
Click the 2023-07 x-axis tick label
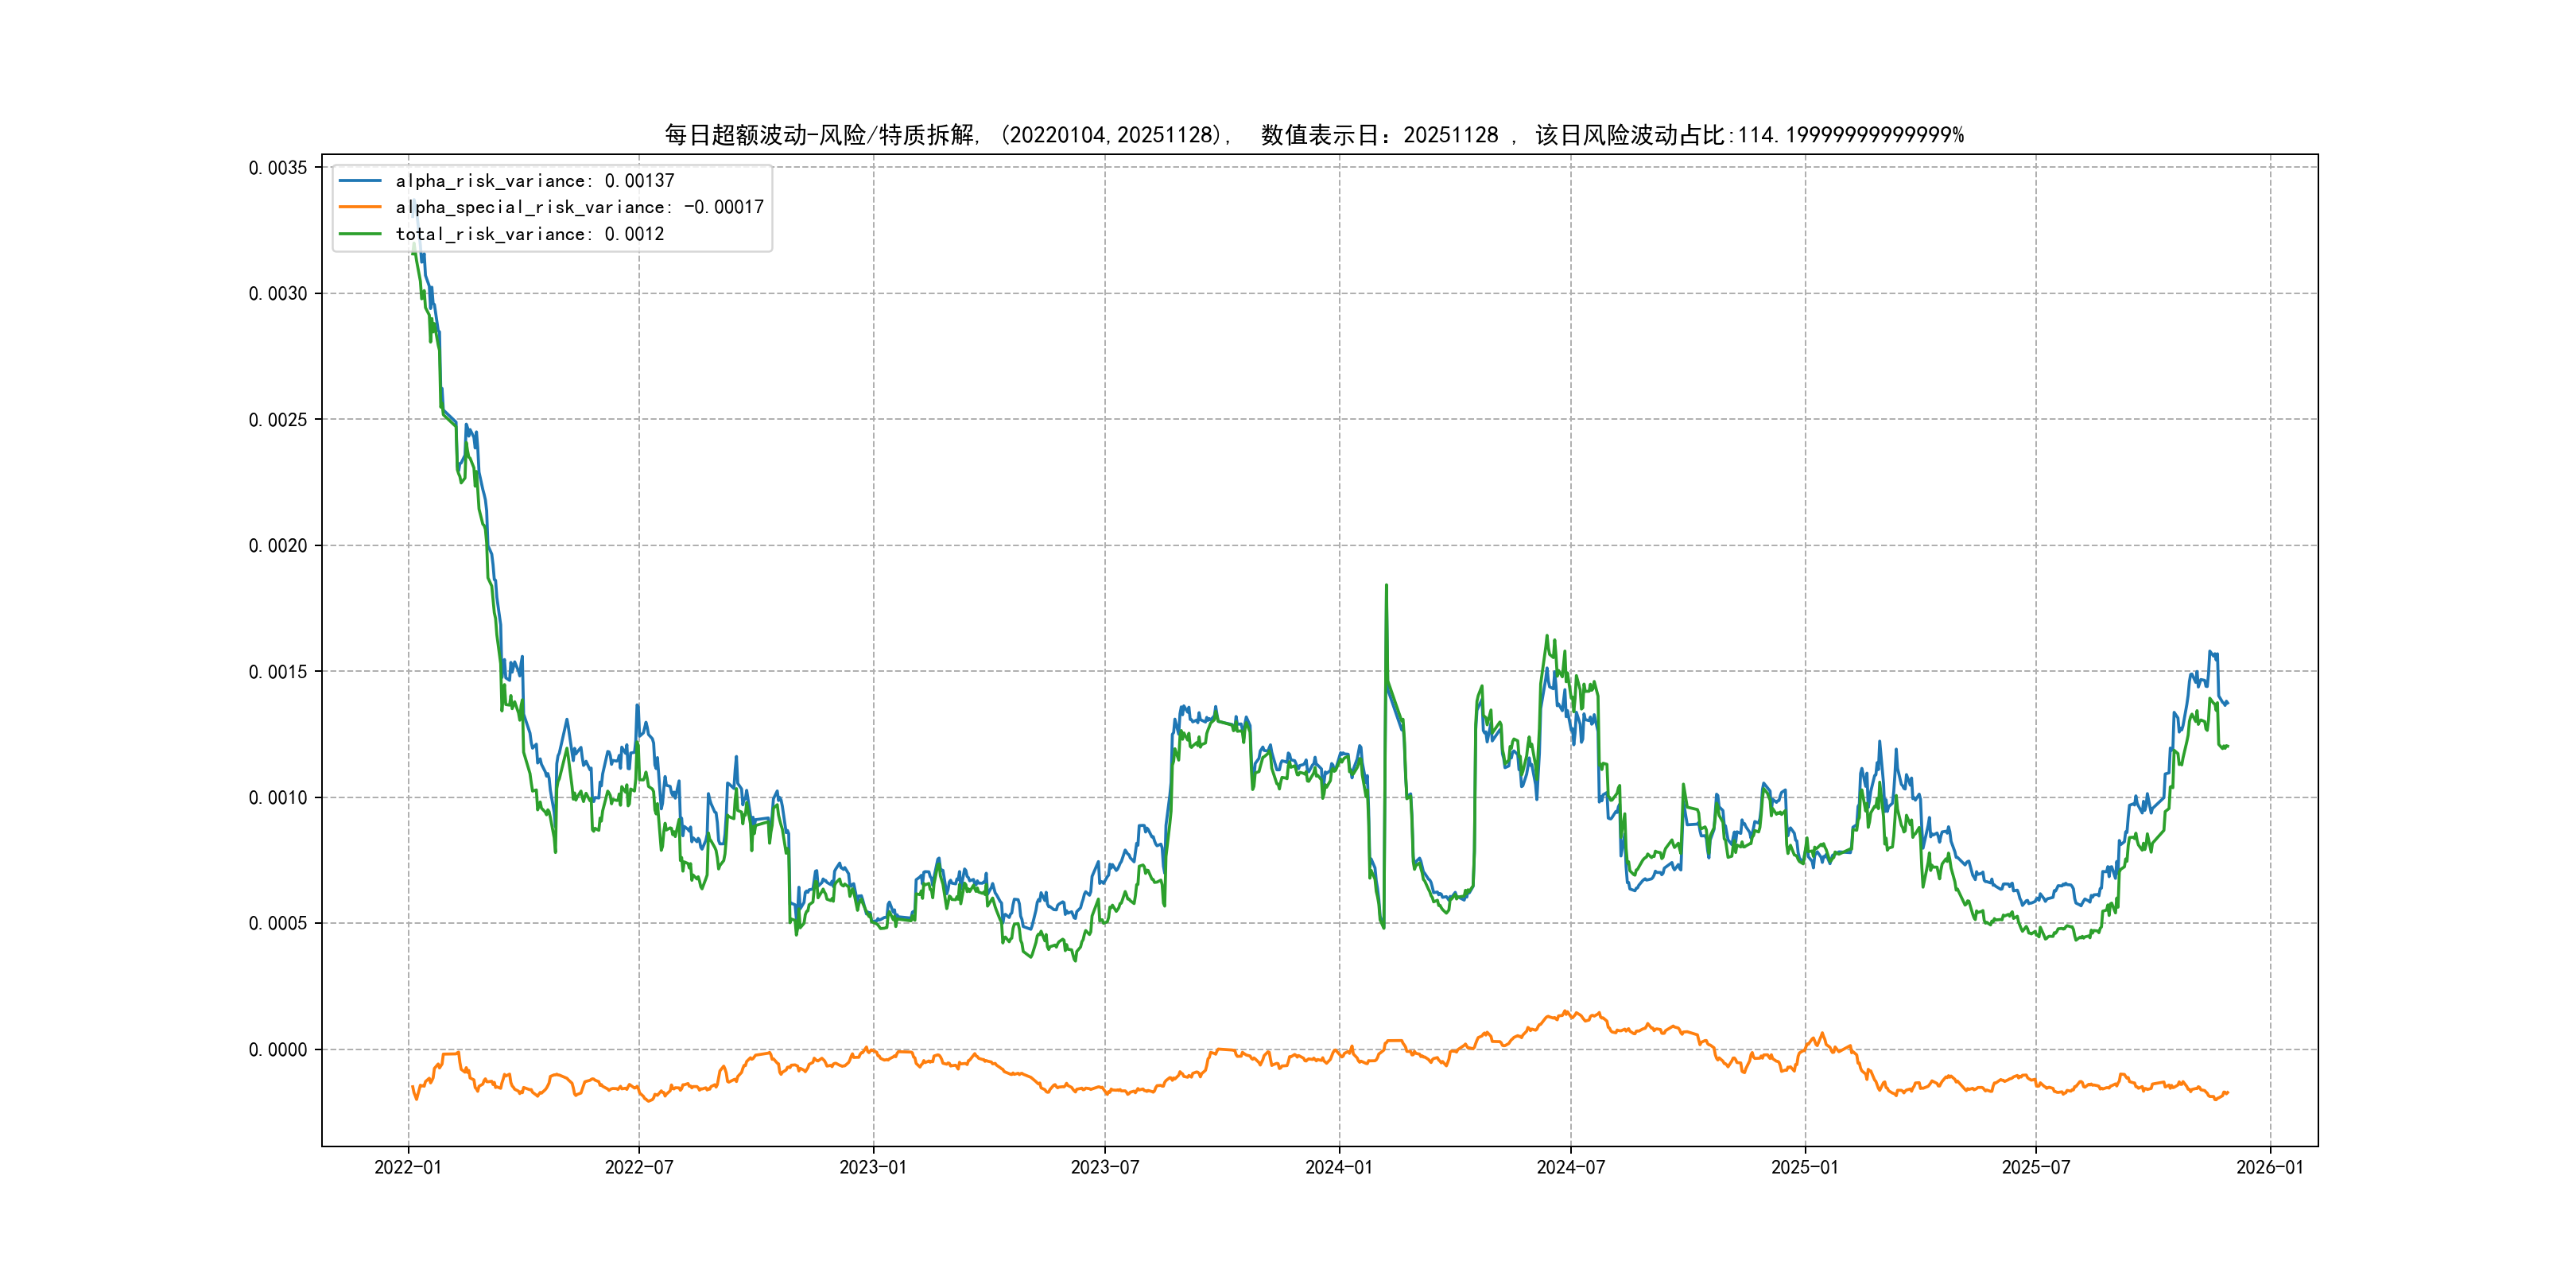tap(1105, 1168)
